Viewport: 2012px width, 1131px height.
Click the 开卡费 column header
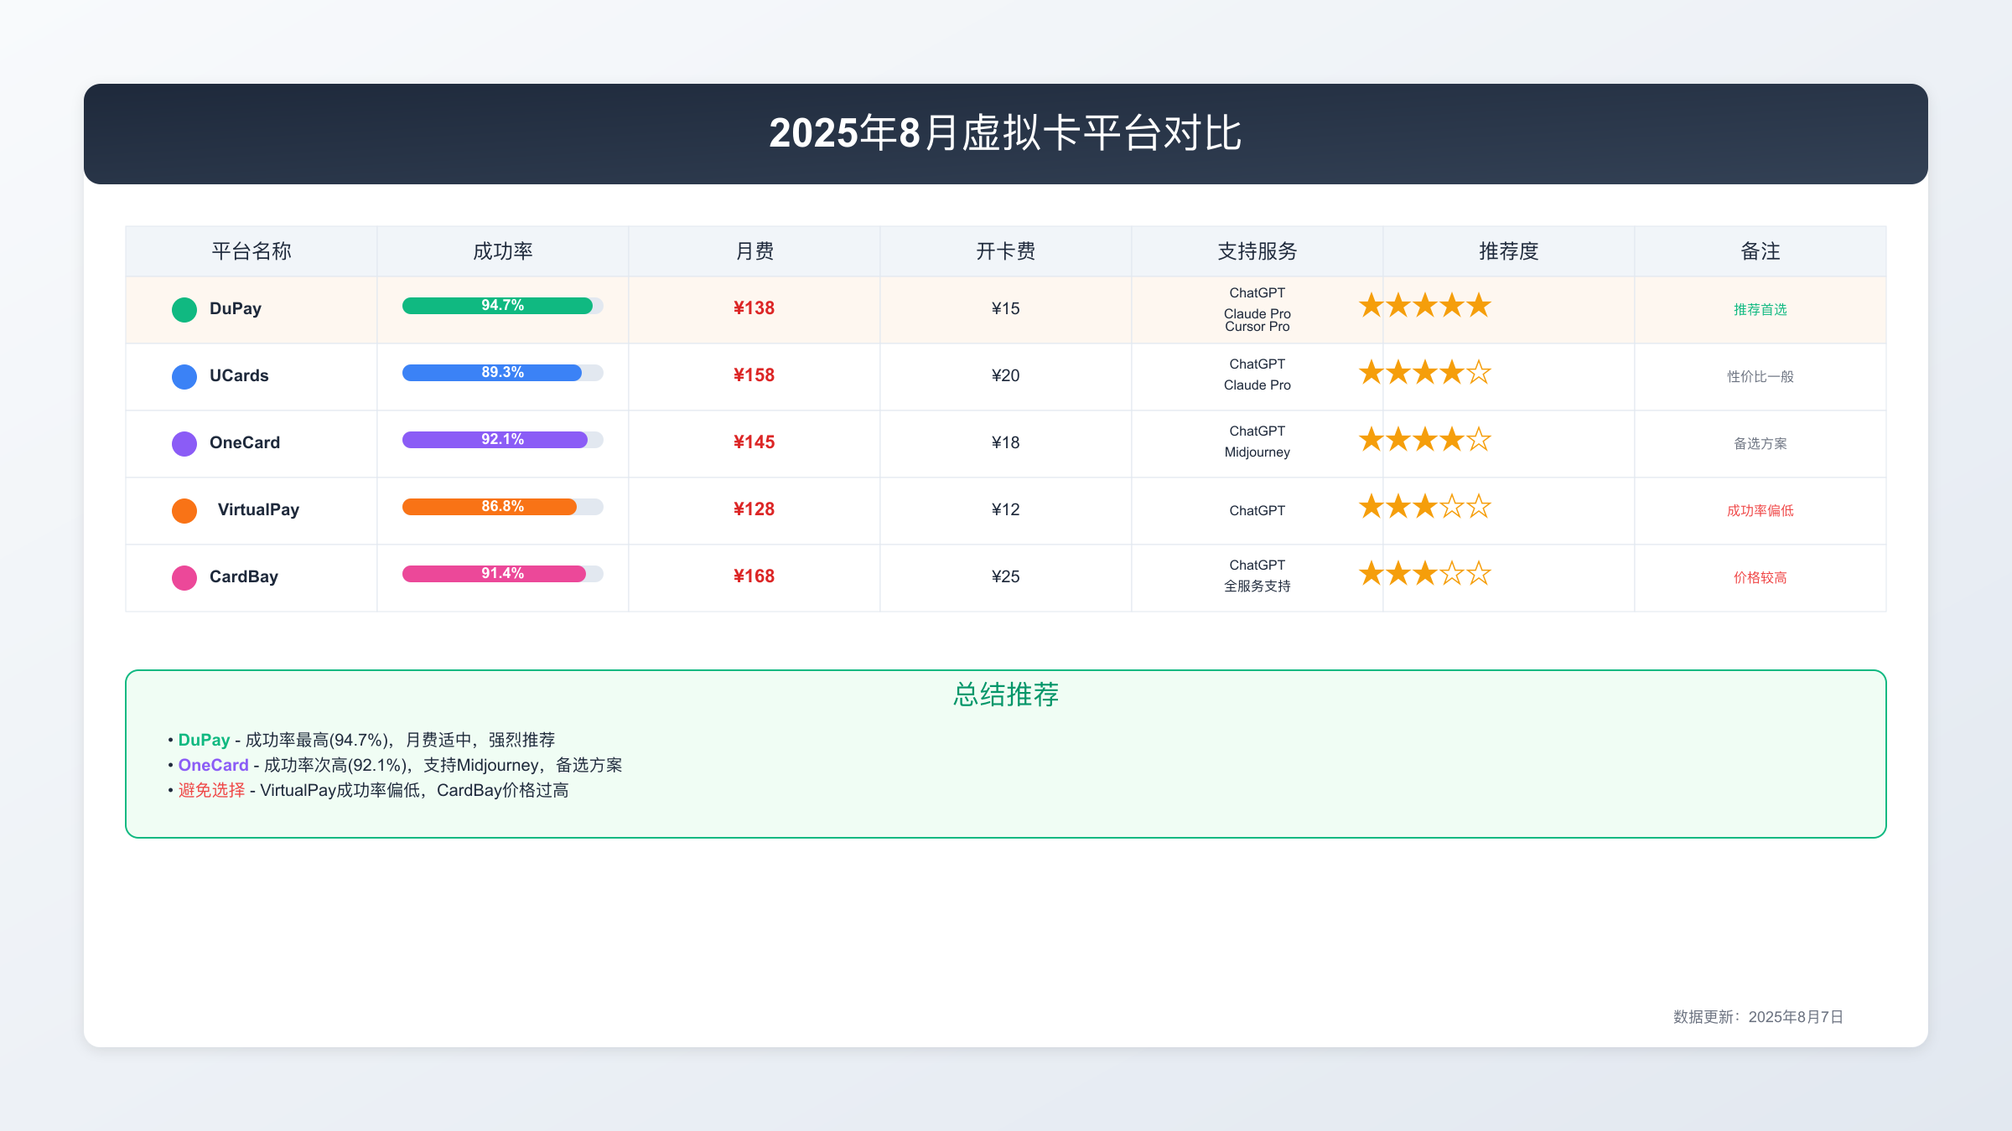click(x=1006, y=251)
